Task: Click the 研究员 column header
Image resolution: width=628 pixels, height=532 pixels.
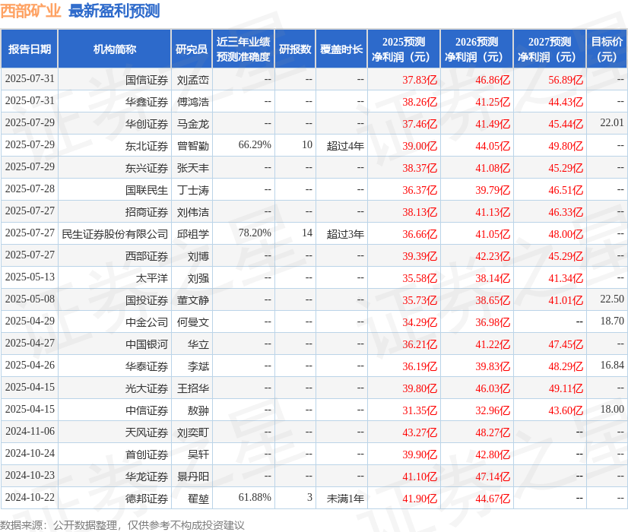Action: [x=192, y=49]
